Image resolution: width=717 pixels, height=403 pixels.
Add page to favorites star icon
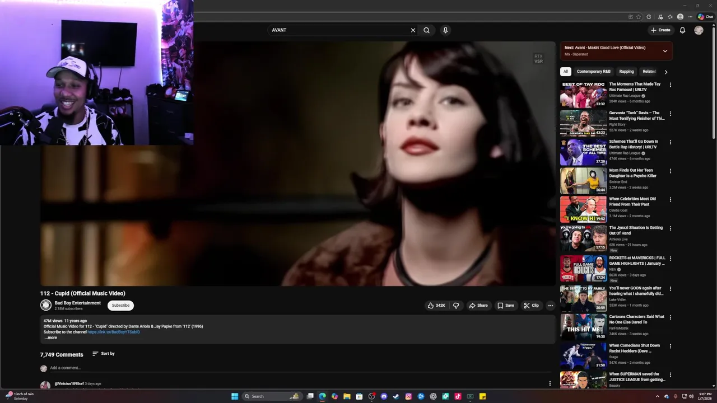tap(639, 17)
